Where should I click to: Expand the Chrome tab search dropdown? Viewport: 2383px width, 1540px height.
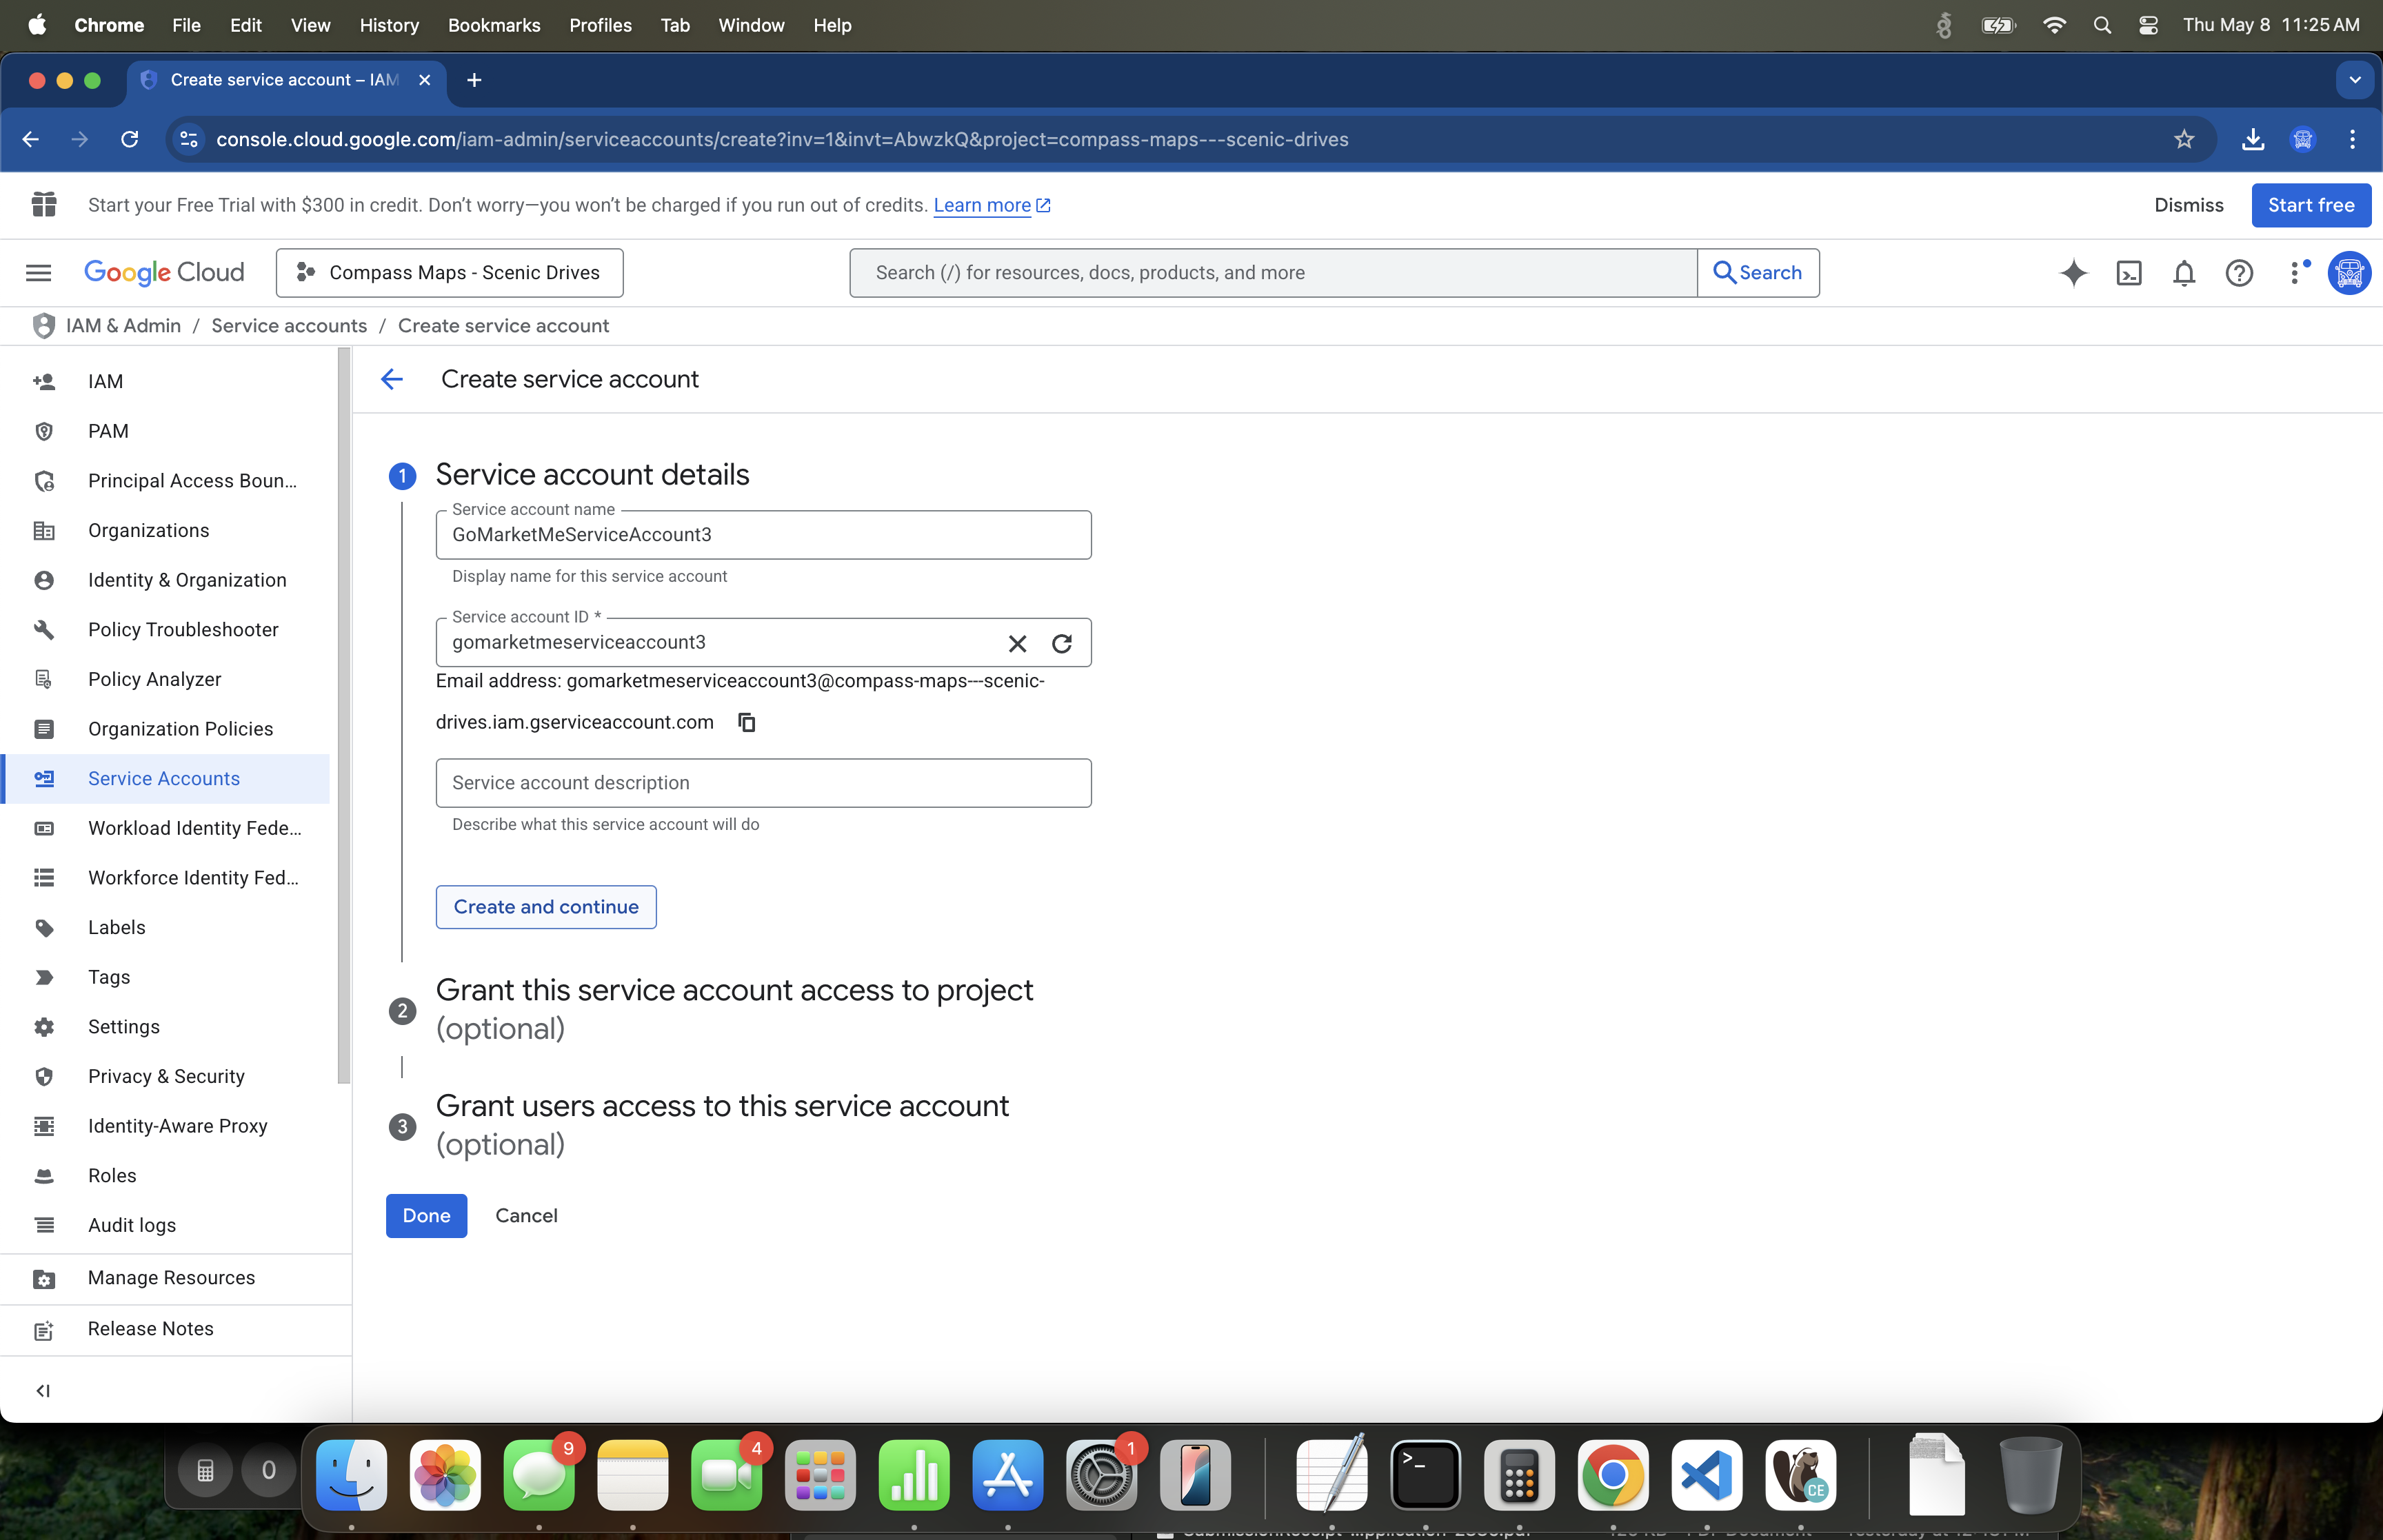click(2355, 80)
